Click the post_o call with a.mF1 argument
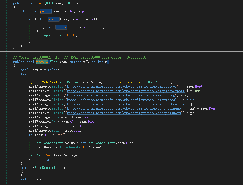This screenshot has width=243, height=185. coord(46,11)
